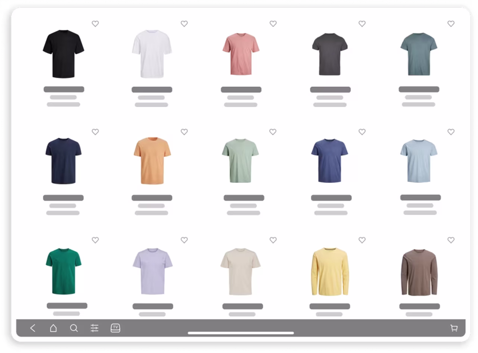This screenshot has width=478, height=353.
Task: Open the home screen icon
Action: pyautogui.click(x=53, y=328)
